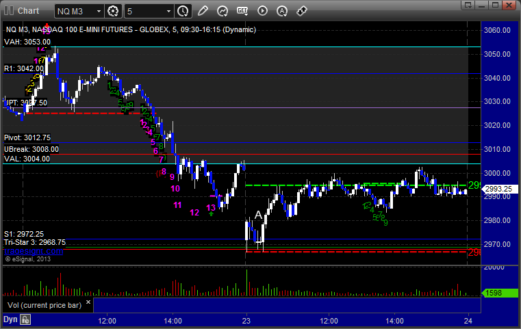Close the Vol (current price bar) tab
This screenshot has width=521, height=329.
click(x=88, y=302)
